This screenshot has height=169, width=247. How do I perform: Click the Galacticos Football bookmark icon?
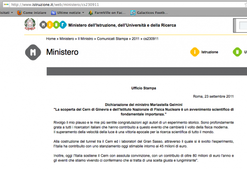click(x=133, y=13)
